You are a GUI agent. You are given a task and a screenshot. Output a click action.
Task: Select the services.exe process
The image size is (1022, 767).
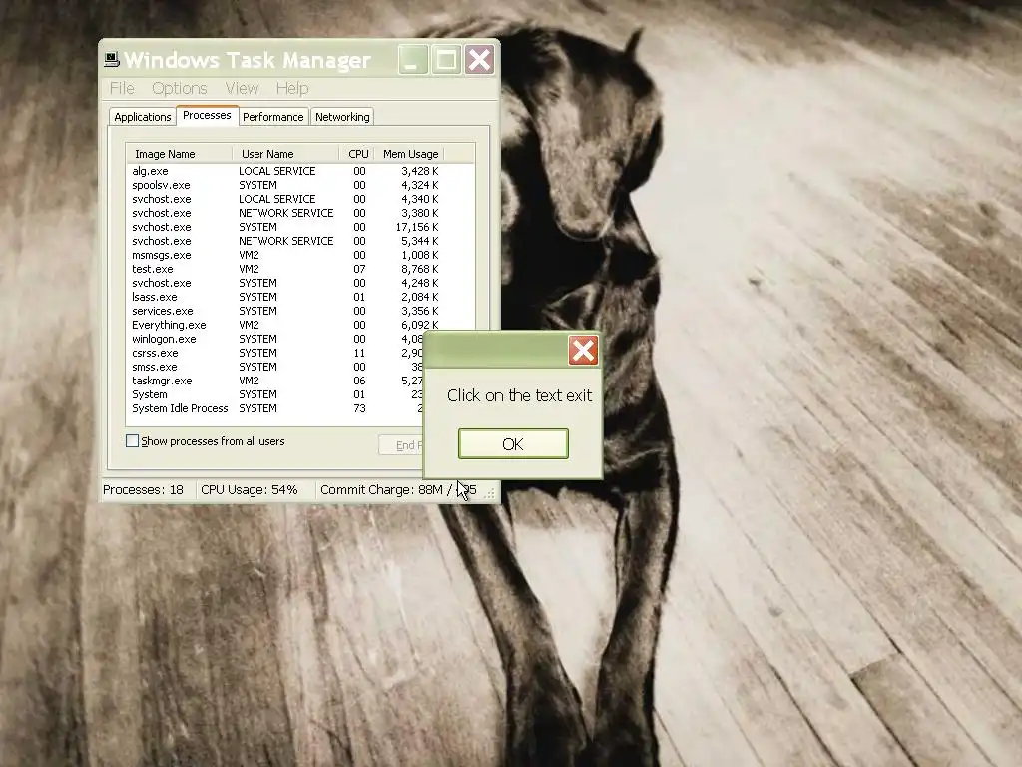pyautogui.click(x=285, y=312)
